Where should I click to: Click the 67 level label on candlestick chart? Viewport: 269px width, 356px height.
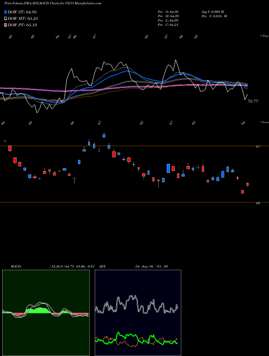(x=258, y=147)
